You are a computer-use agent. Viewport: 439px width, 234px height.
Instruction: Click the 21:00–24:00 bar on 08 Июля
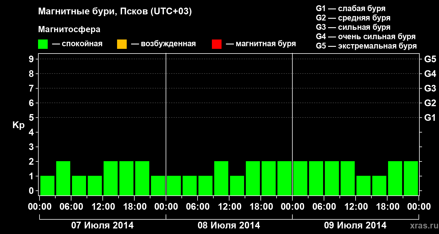284,178
